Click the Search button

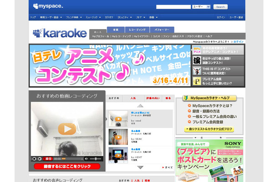(x=221, y=7)
